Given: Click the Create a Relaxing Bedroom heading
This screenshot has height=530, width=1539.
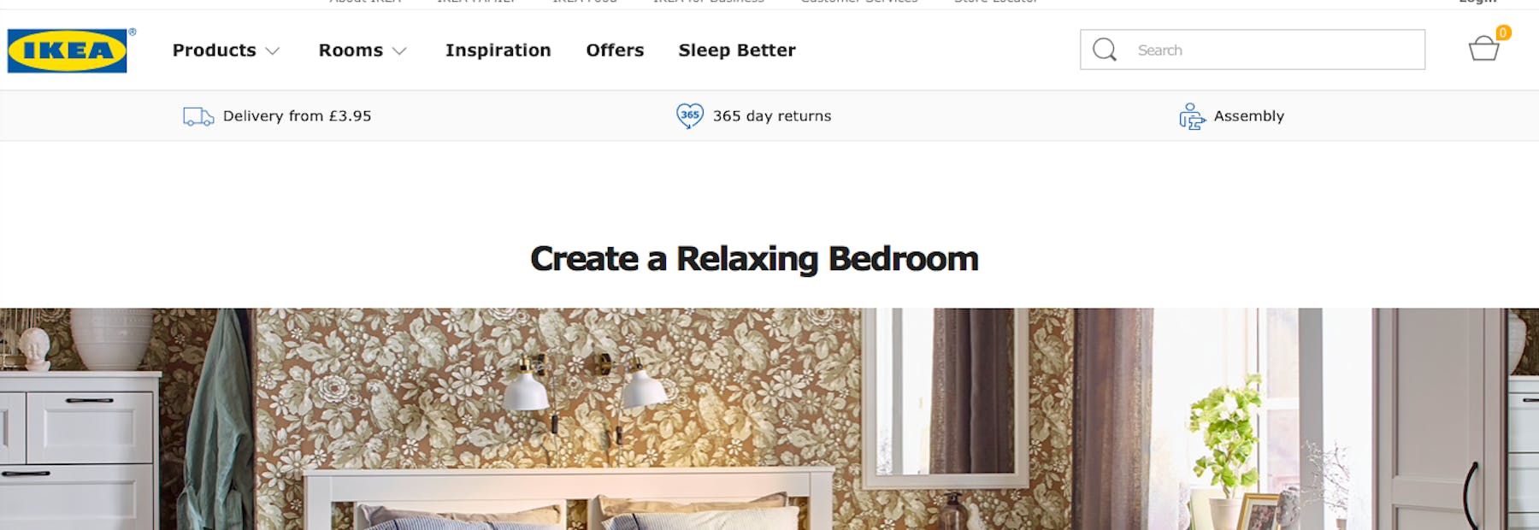Looking at the screenshot, I should [x=754, y=259].
